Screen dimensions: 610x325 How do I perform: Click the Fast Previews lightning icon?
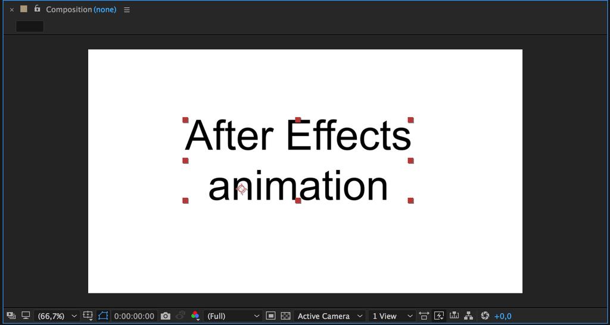(x=439, y=316)
